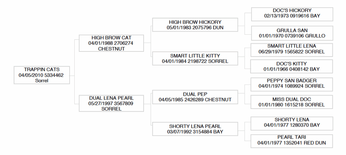
Task: Open the DUAL PEP pedigree box
Action: coord(195,97)
